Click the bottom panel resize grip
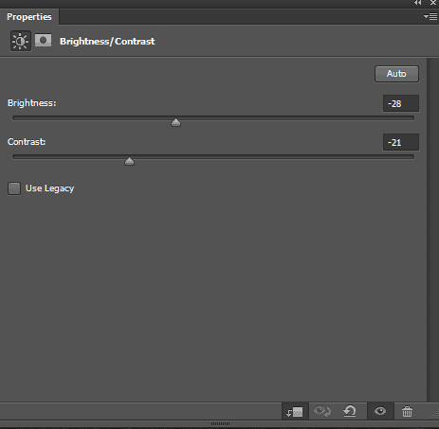 click(220, 423)
